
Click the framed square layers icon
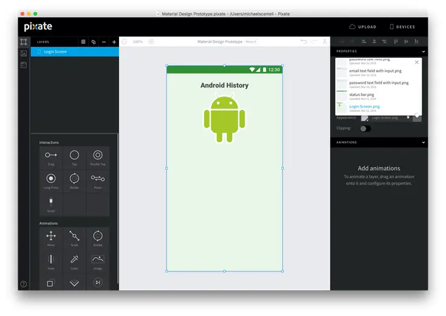pos(83,42)
